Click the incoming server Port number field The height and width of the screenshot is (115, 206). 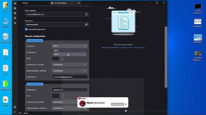56,58
